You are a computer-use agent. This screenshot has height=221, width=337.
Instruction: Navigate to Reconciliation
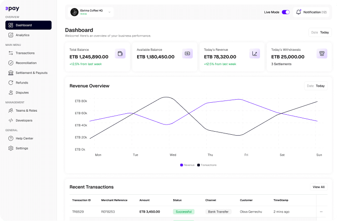(x=28, y=63)
